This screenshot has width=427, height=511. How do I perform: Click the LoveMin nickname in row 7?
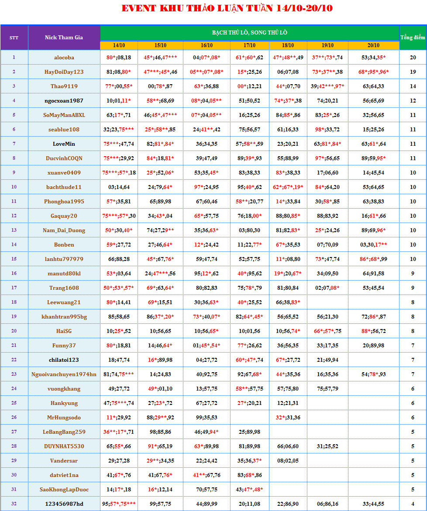64,144
